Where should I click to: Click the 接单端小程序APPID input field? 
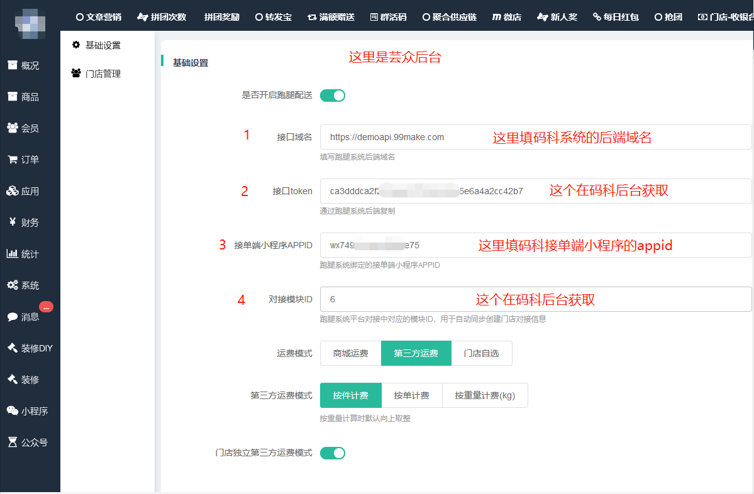[536, 245]
